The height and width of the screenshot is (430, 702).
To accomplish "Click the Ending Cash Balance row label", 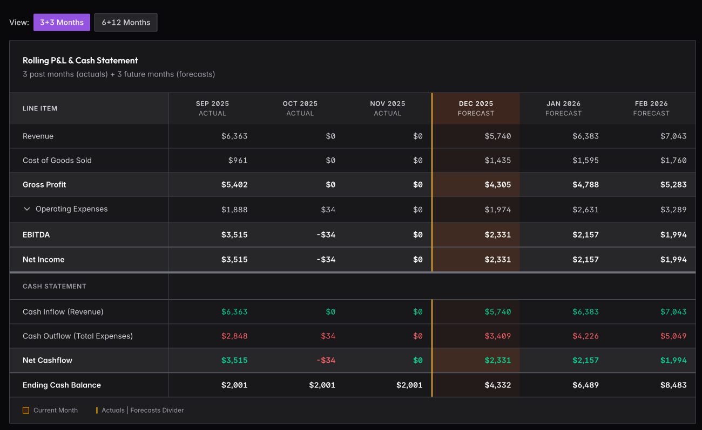I will click(62, 385).
